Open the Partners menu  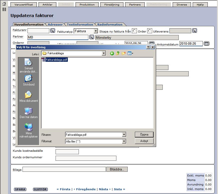(x=135, y=4)
